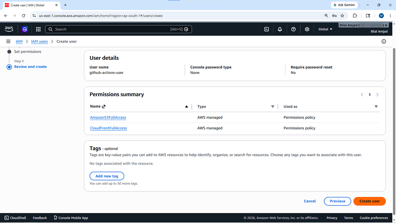Go to previous permissions page arrow
Image resolution: width=396 pixels, height=223 pixels.
[362, 95]
